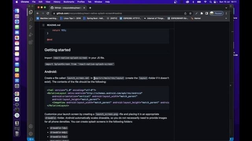Open Messages from the Dock
This screenshot has height=141, width=252.
coord(17,27)
